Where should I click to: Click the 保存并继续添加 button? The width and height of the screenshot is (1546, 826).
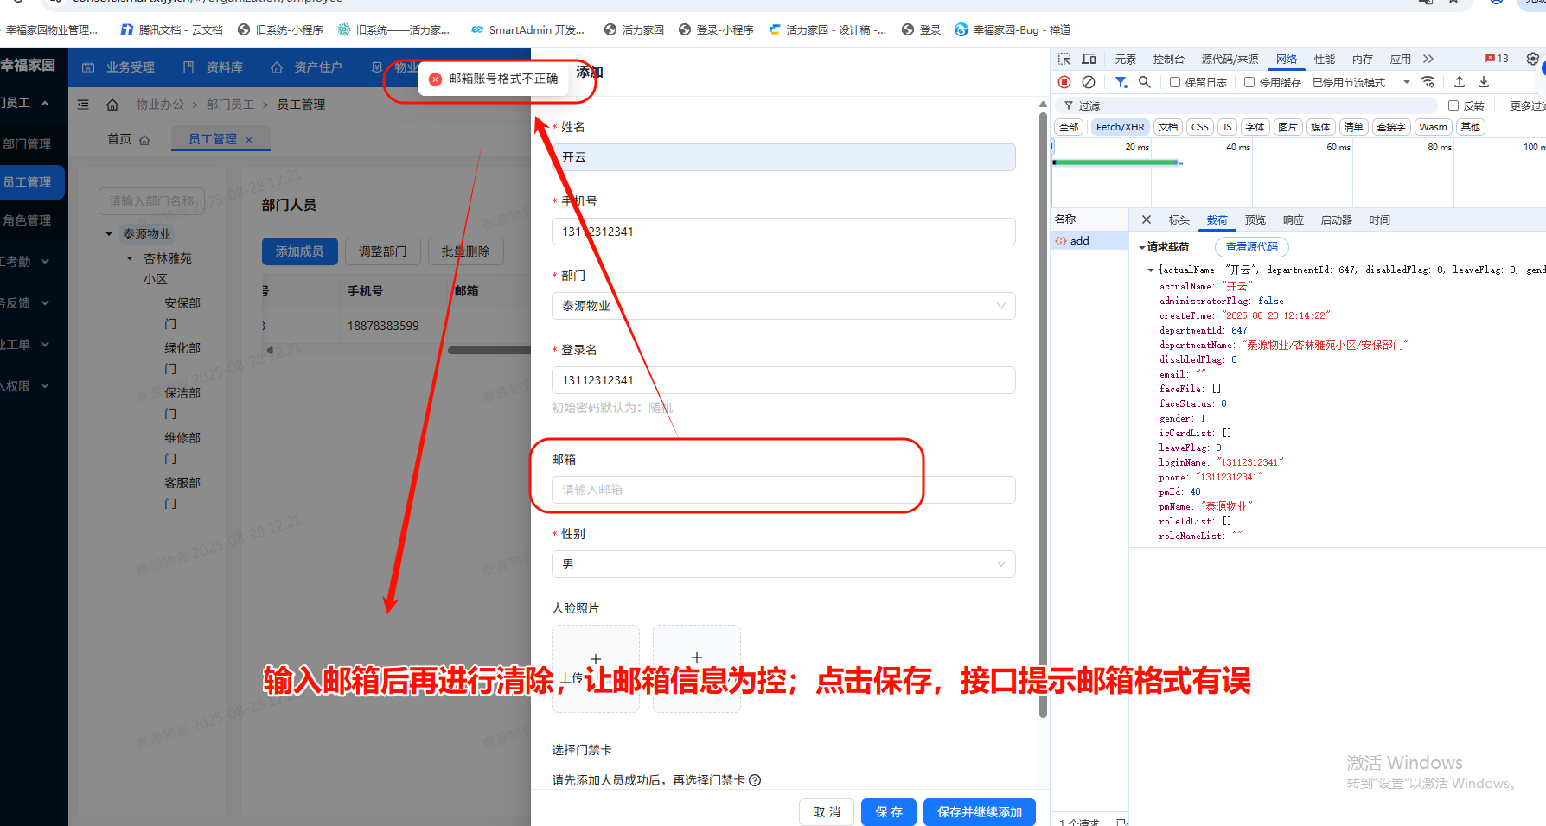(979, 811)
